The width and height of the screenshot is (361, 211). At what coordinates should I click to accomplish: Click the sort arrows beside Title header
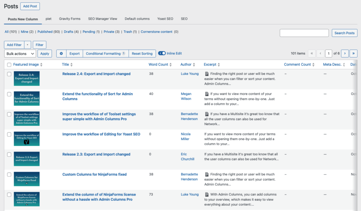[x=72, y=65]
